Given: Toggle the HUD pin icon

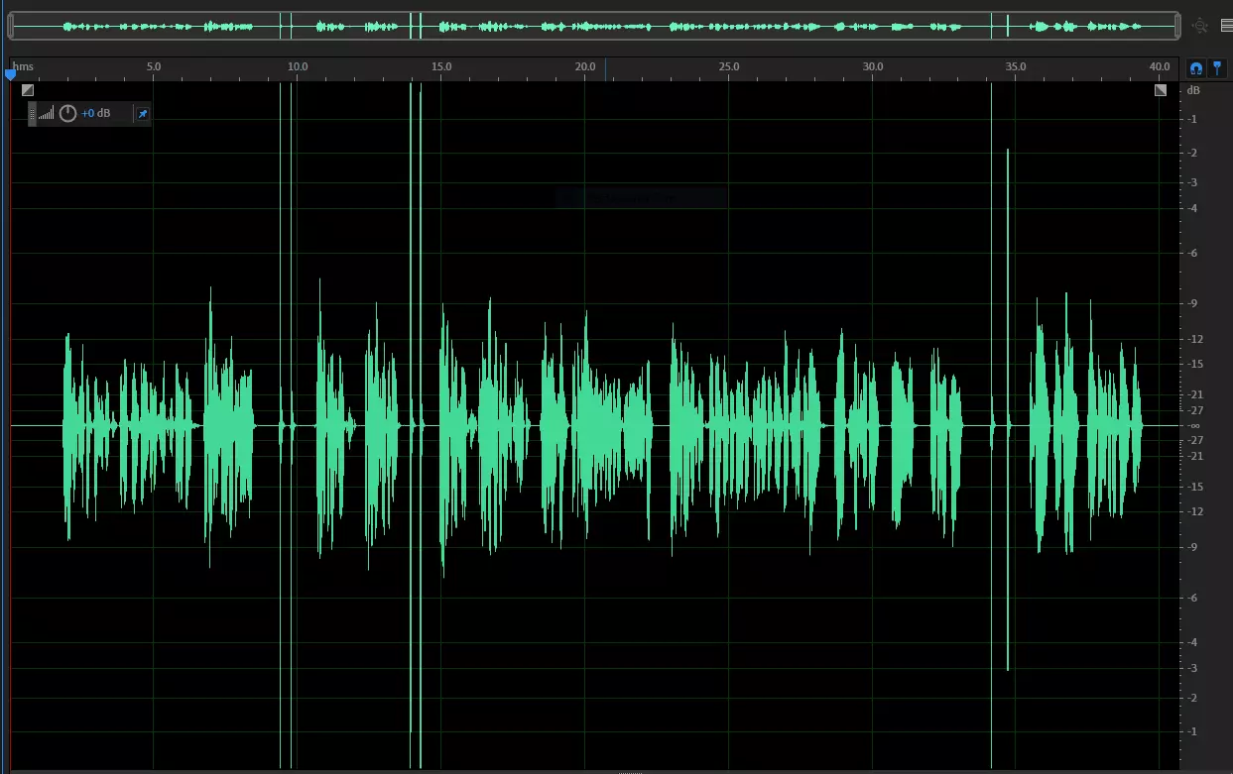Looking at the screenshot, I should coord(142,114).
